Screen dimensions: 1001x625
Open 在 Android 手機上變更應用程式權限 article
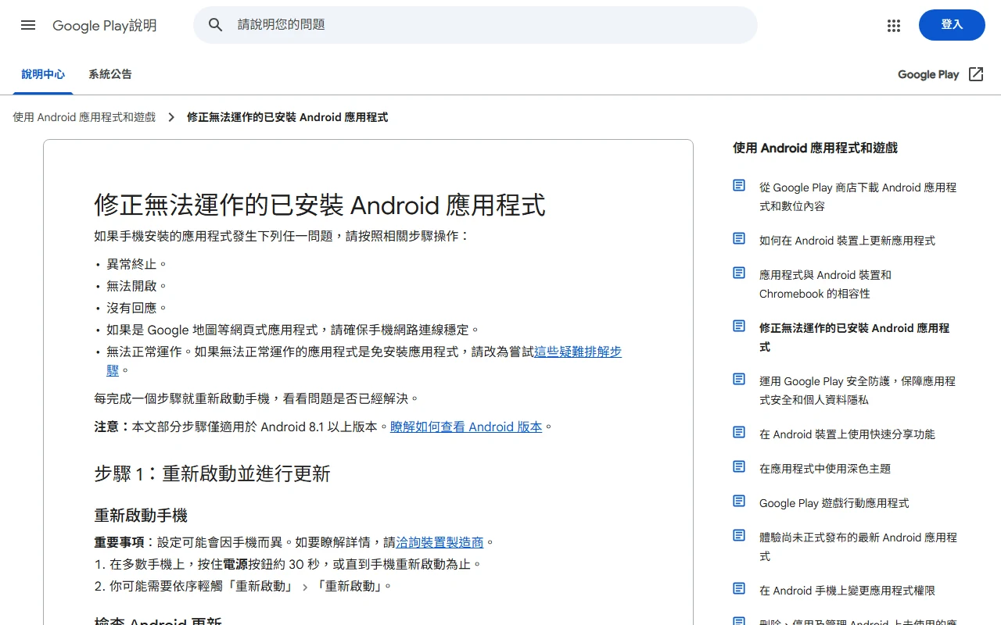pyautogui.click(x=847, y=591)
